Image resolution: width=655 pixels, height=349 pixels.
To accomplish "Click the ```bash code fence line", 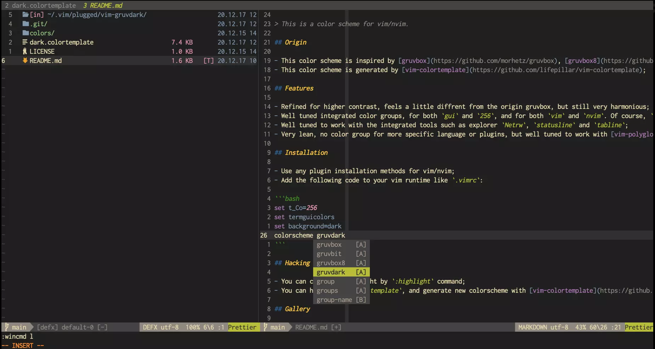I will (x=287, y=199).
